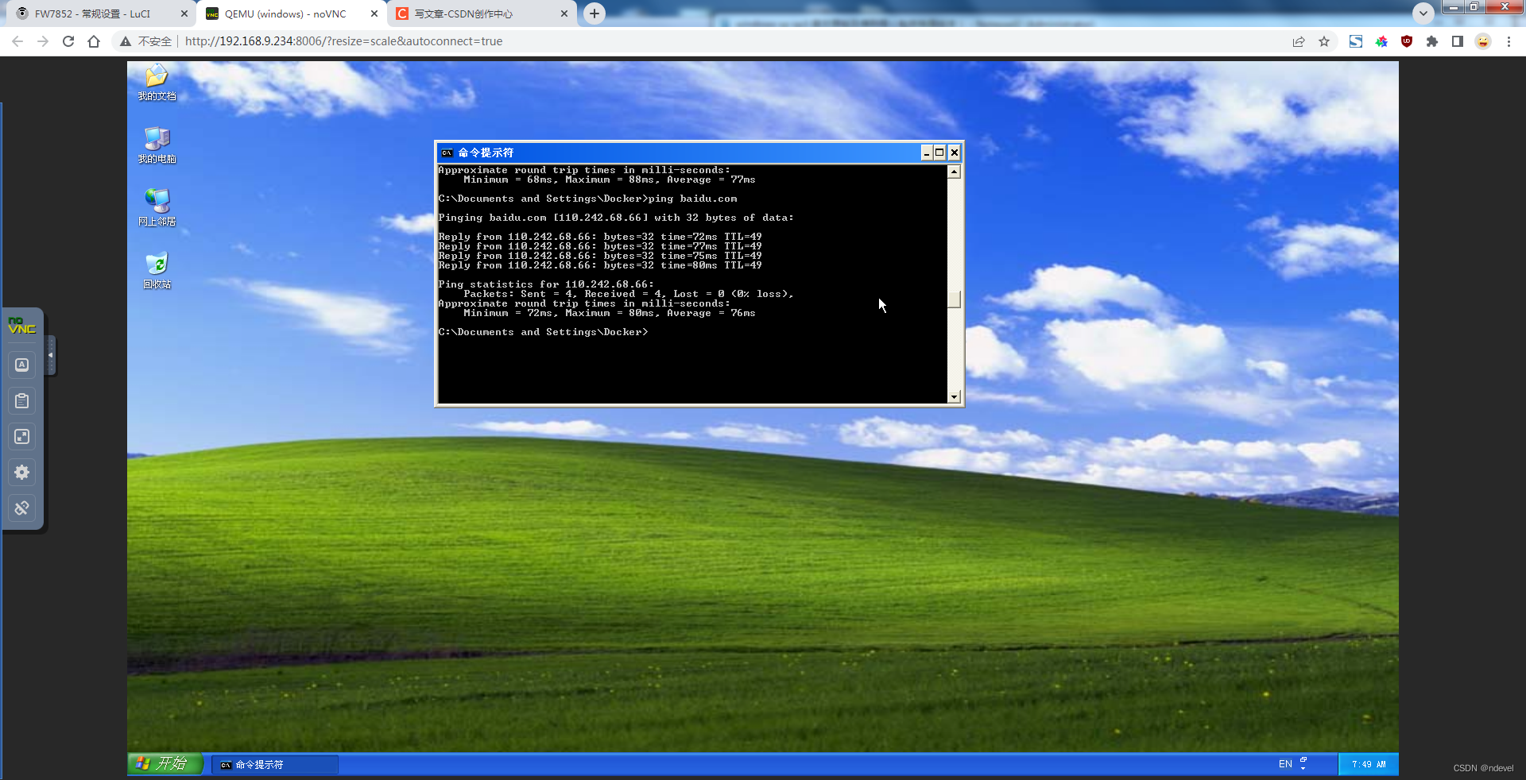The height and width of the screenshot is (780, 1526).
Task: Go forward in browser history
Action: [x=43, y=41]
